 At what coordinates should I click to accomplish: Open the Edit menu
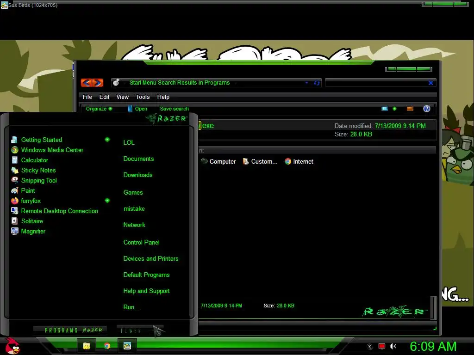pos(104,97)
